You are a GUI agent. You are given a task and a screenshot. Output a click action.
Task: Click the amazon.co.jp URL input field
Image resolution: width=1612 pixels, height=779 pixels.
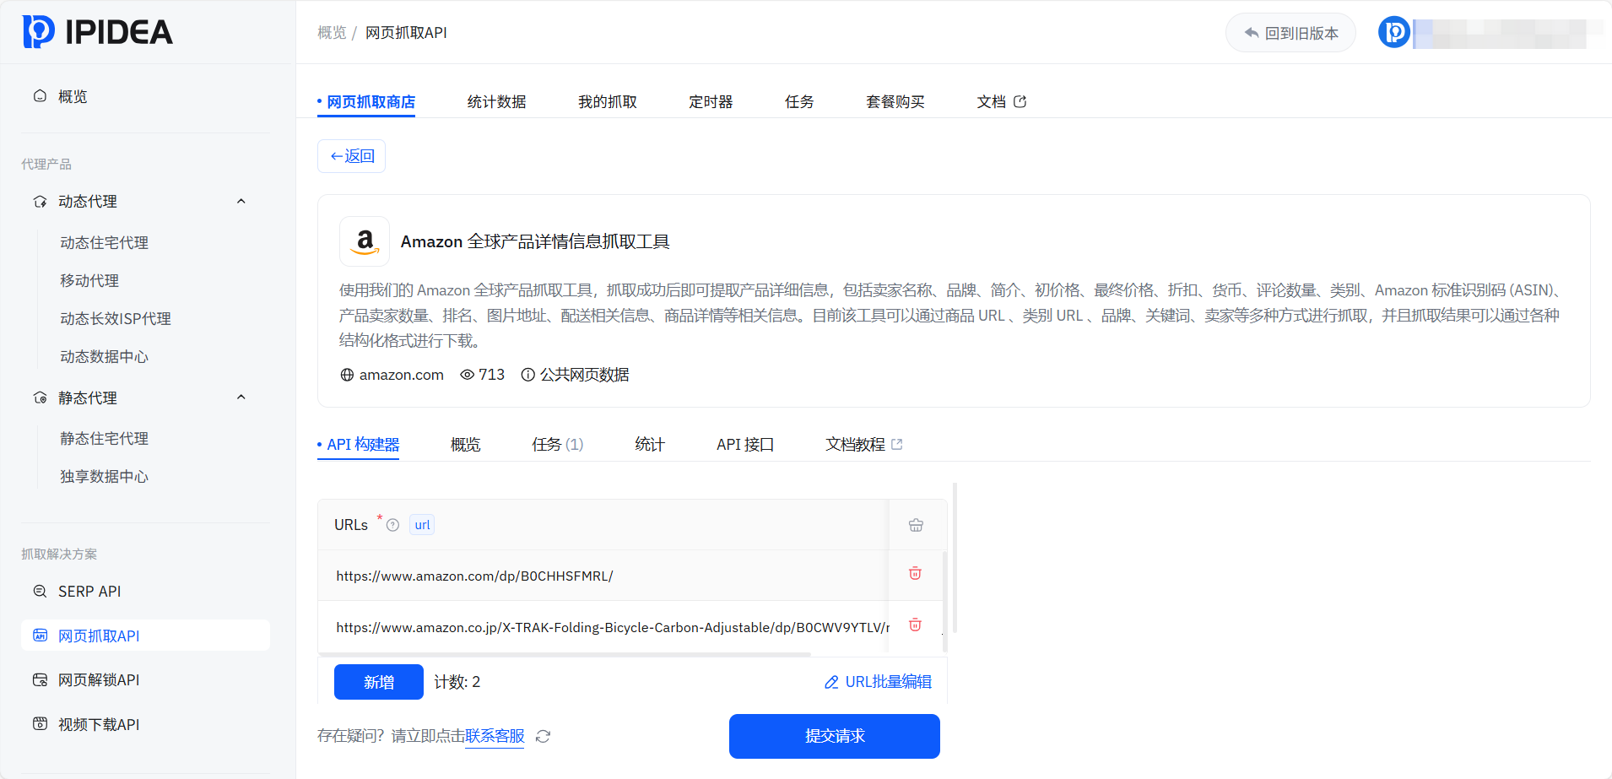pyautogui.click(x=603, y=627)
